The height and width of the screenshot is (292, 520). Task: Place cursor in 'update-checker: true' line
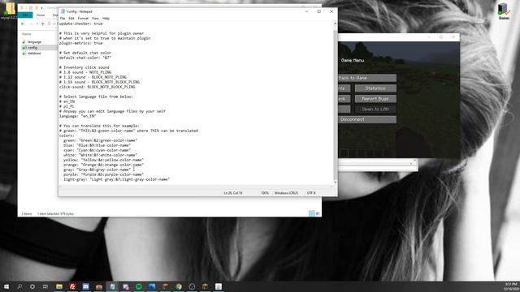pos(81,24)
